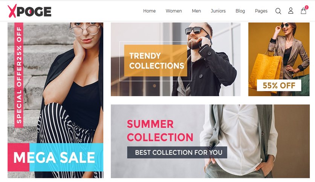The width and height of the screenshot is (315, 182).
Task: Click the red cart count badge
Action: click(306, 8)
